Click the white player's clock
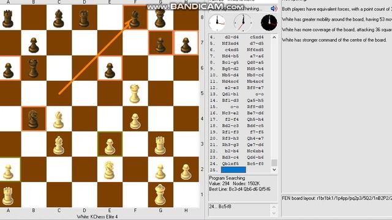This screenshot has height=220, width=392. [217, 23]
